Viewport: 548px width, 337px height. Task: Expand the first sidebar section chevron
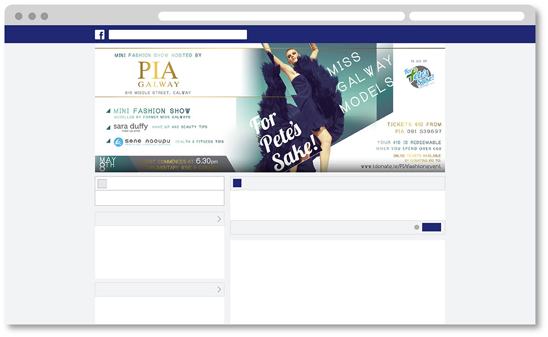pyautogui.click(x=219, y=219)
